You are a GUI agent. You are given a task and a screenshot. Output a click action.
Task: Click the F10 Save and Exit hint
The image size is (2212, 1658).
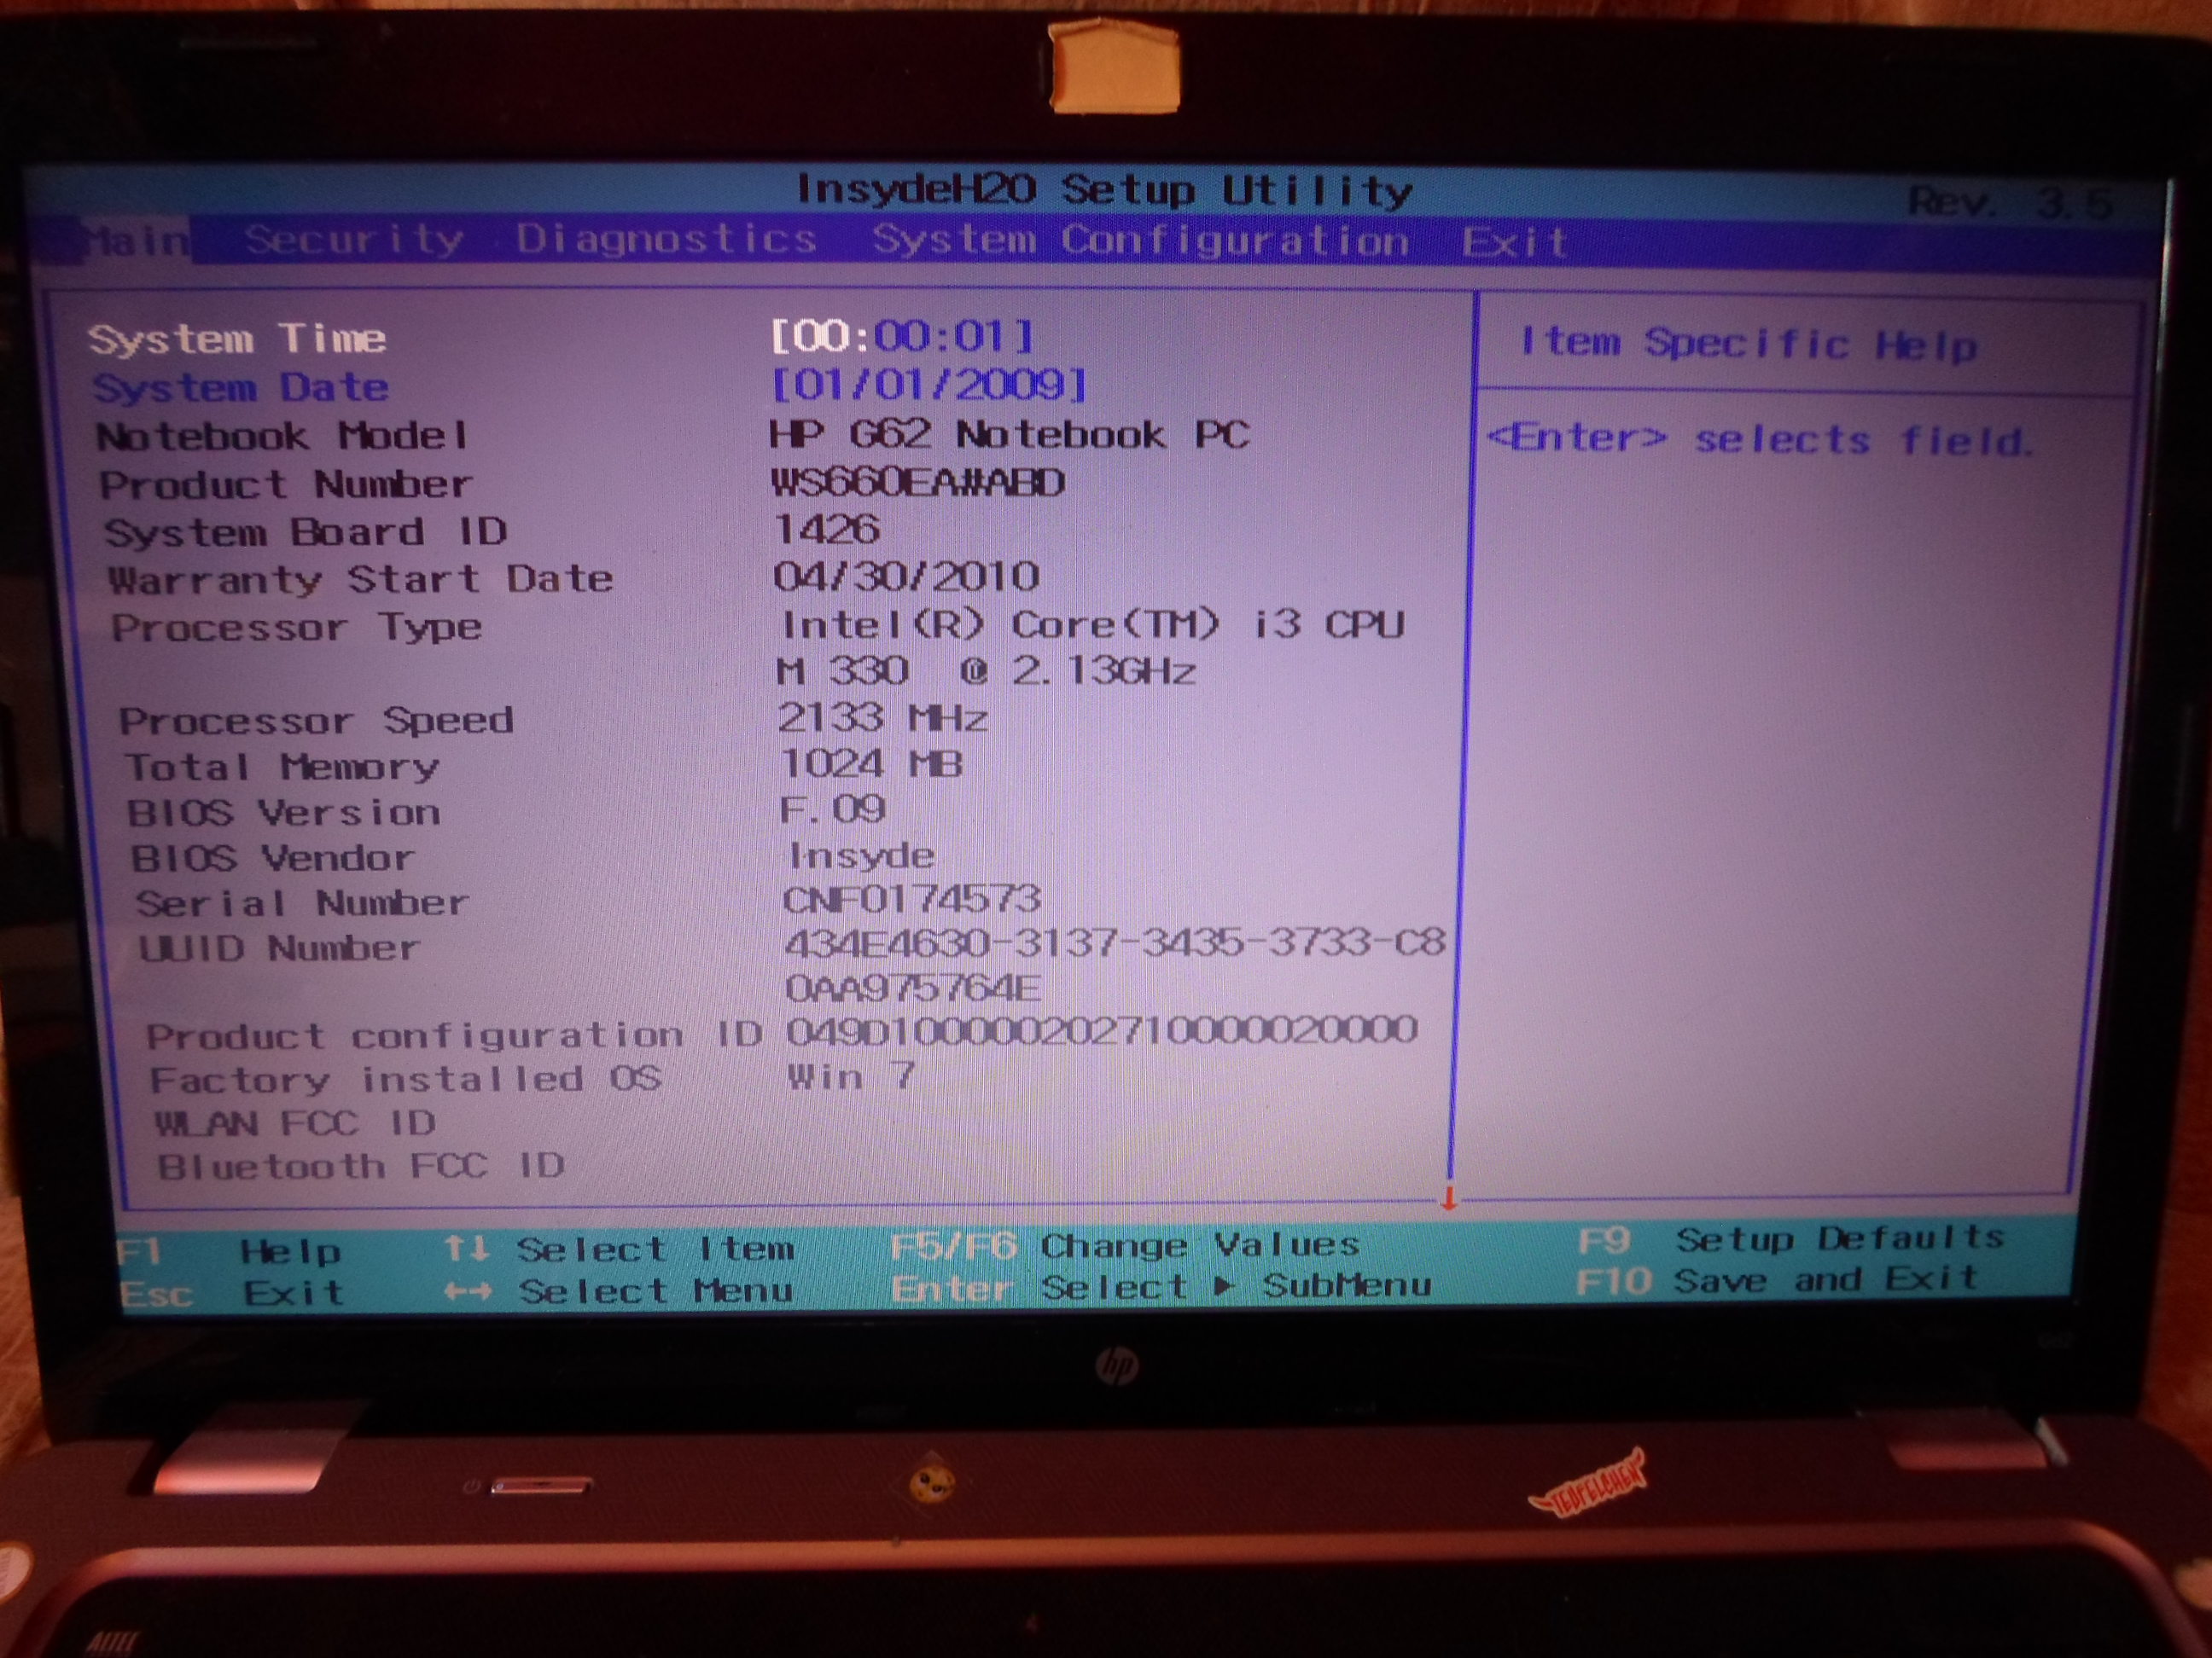pyautogui.click(x=1777, y=1279)
